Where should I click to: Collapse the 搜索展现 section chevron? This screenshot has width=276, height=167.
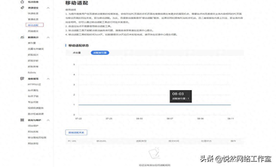(48, 79)
